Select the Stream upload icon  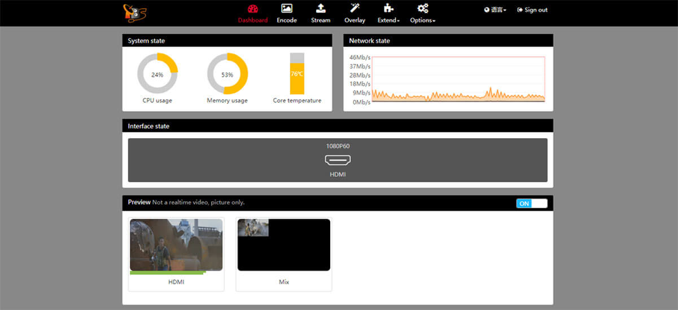[321, 8]
